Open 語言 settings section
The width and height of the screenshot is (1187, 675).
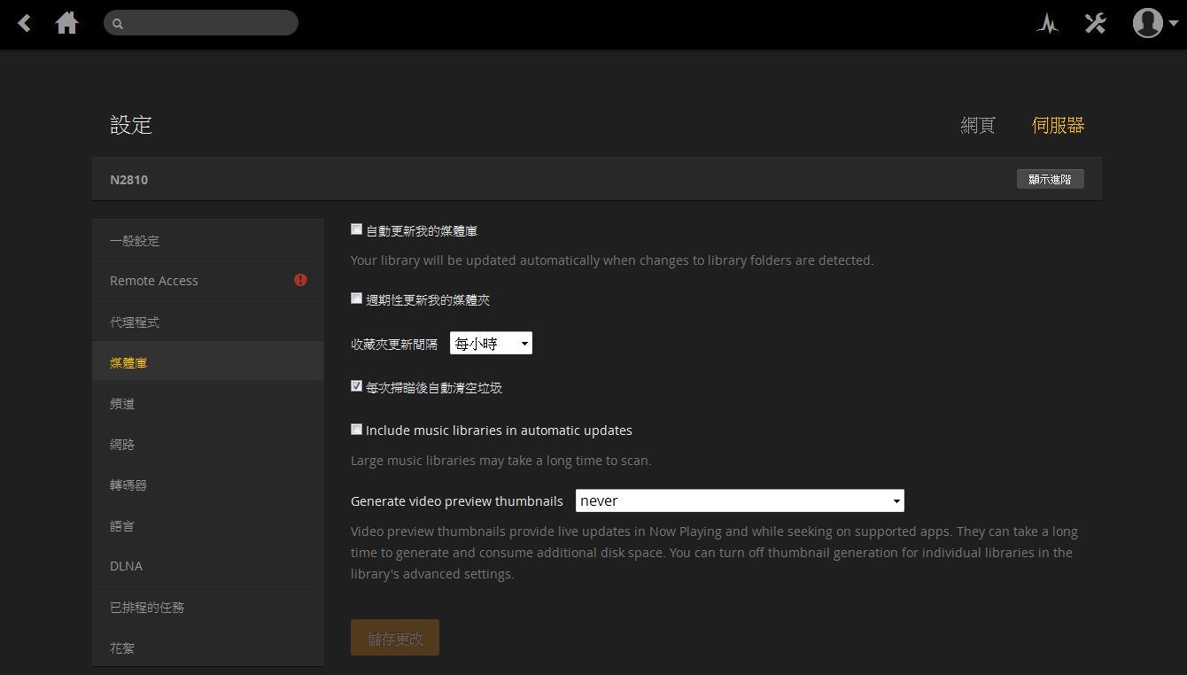pyautogui.click(x=208, y=525)
